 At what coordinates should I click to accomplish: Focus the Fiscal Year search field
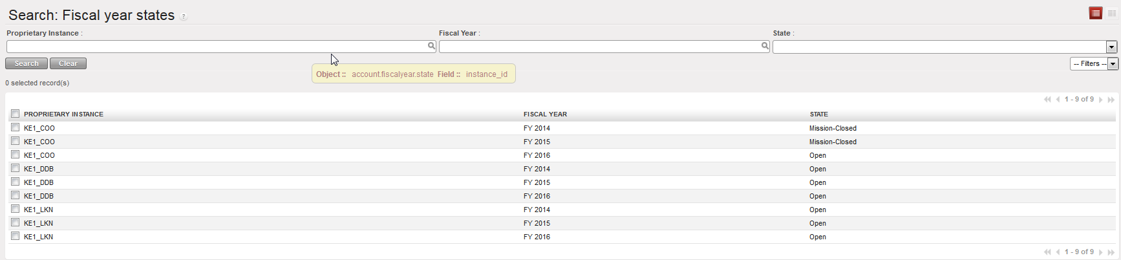click(x=599, y=47)
